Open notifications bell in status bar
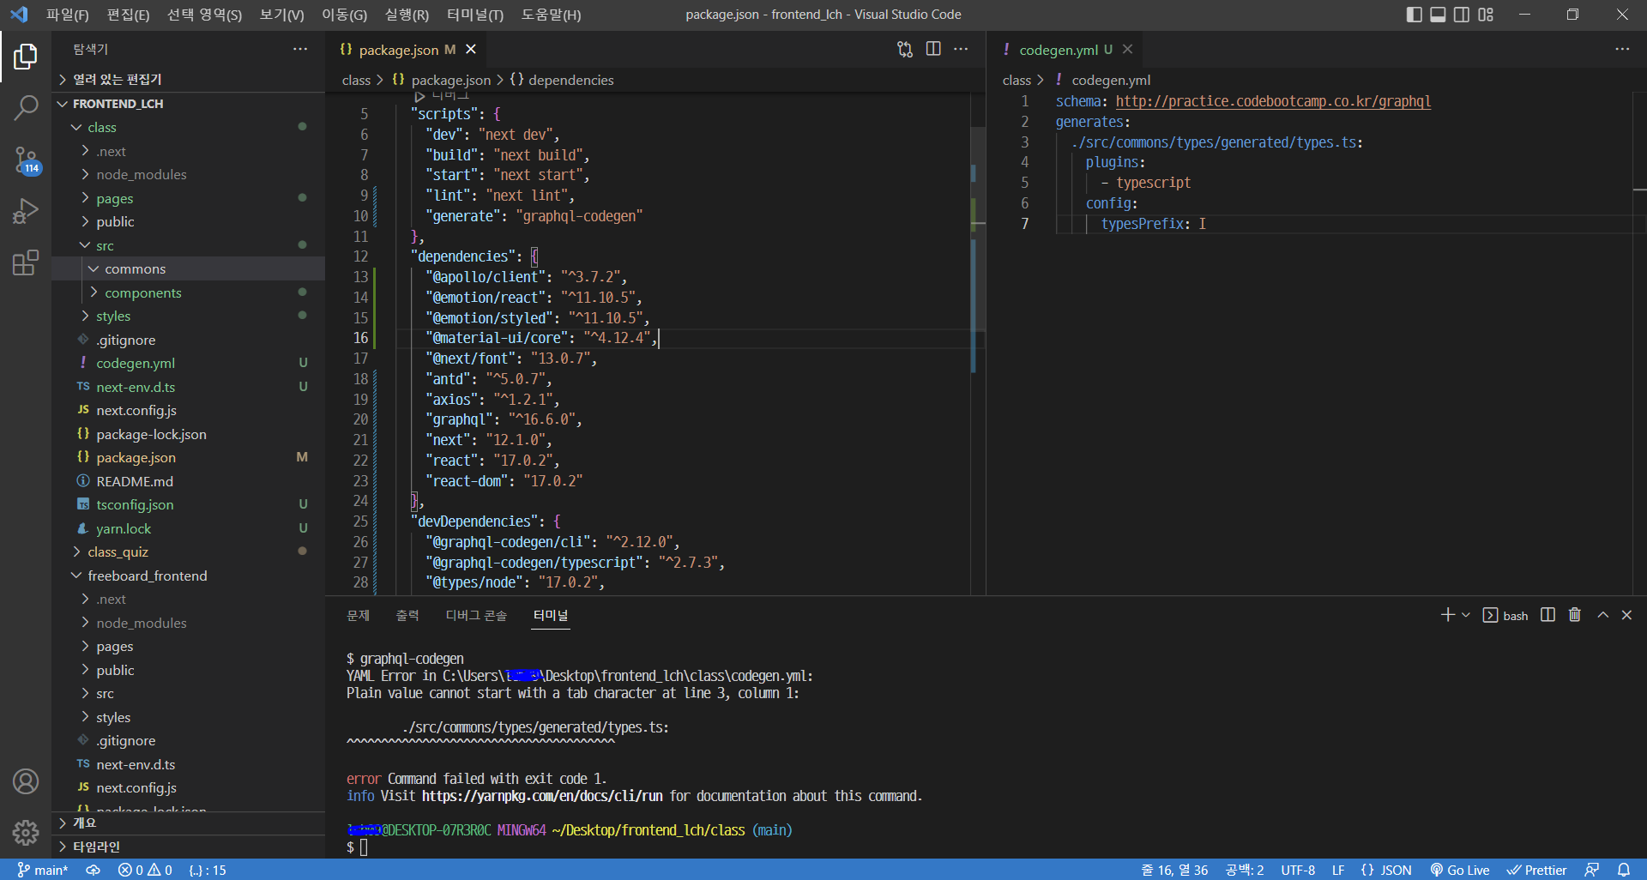 tap(1624, 870)
